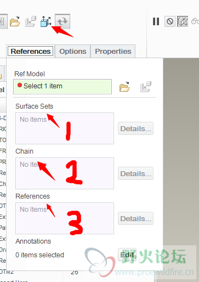Image resolution: width=199 pixels, height=282 pixels.
Task: Activate the Ref Model 'Select 1 item' collector
Action: [62, 87]
